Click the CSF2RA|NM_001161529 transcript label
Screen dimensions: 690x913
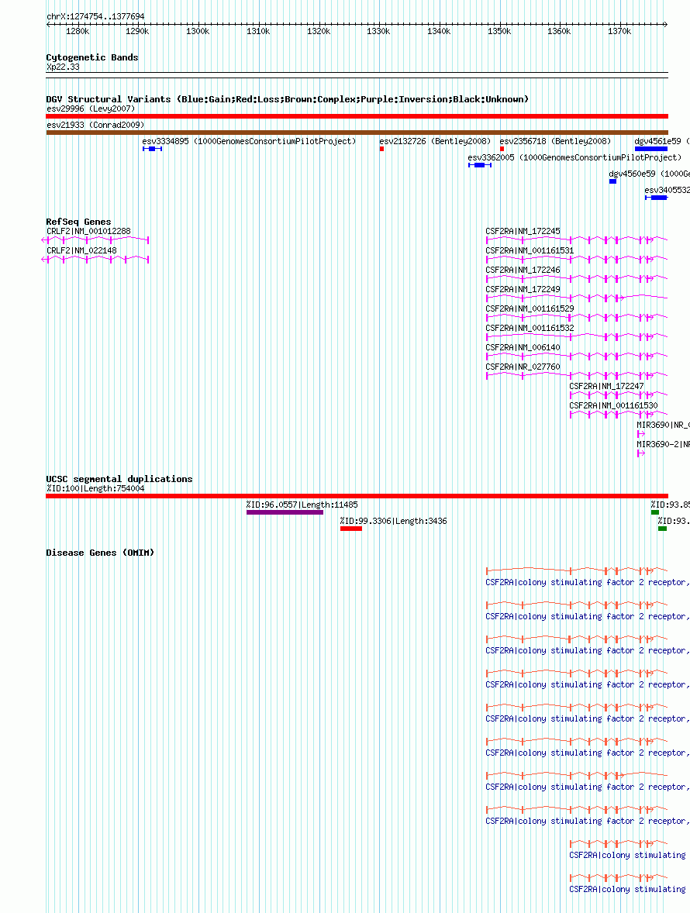point(530,308)
